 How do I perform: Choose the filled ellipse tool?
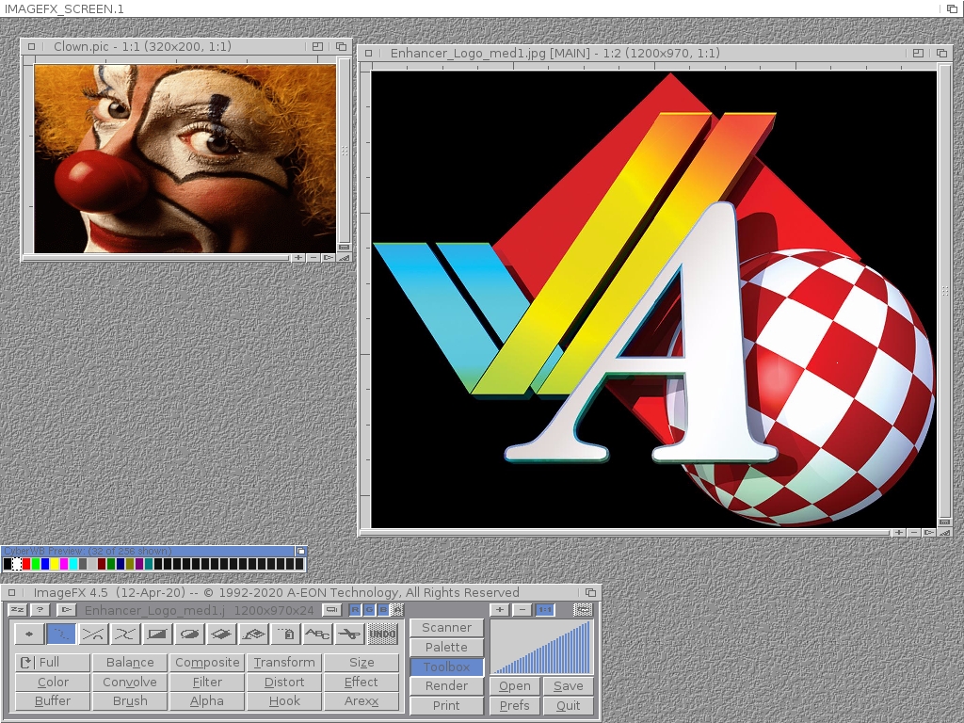tap(189, 635)
